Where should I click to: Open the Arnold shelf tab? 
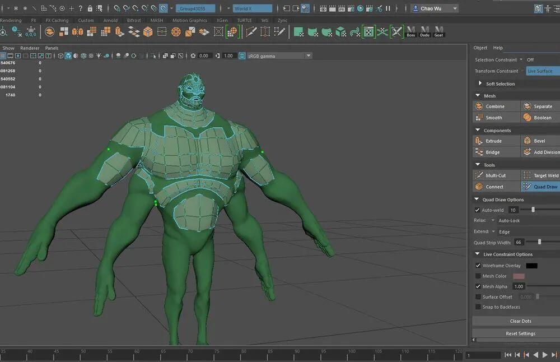click(110, 20)
